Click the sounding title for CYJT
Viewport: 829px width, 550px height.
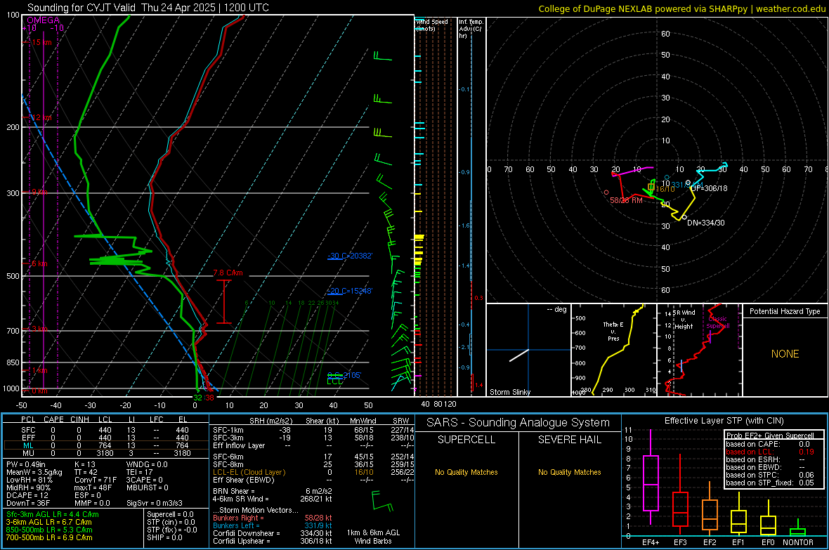(148, 8)
